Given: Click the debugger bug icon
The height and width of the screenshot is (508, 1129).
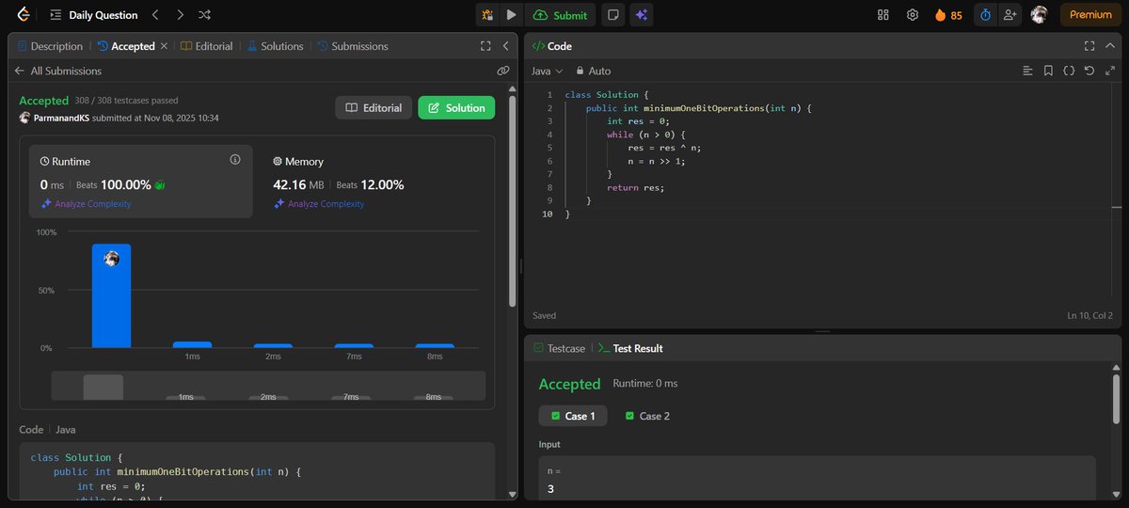Looking at the screenshot, I should point(487,15).
